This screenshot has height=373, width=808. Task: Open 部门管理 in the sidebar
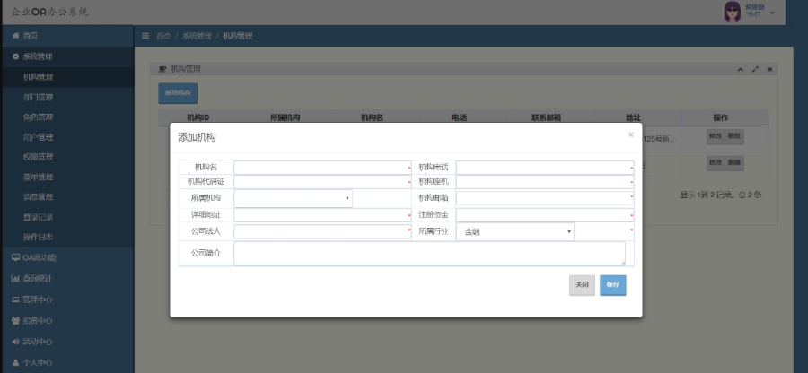tap(67, 97)
